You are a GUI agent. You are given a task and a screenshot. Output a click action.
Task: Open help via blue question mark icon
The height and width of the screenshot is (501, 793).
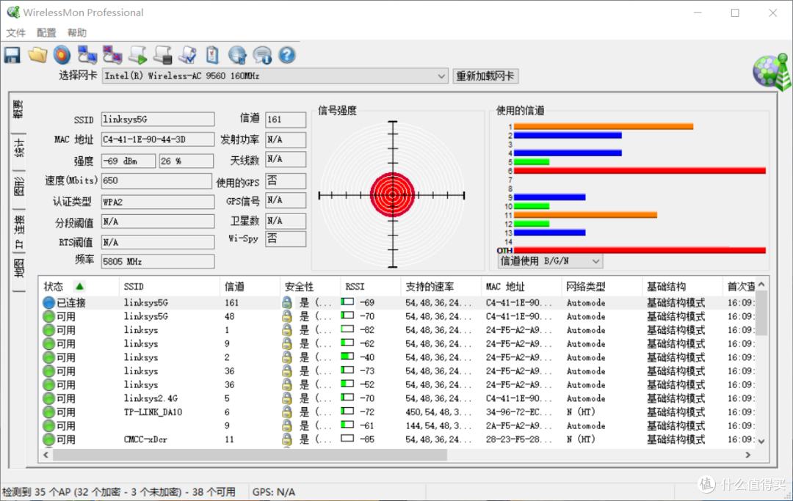pyautogui.click(x=287, y=55)
